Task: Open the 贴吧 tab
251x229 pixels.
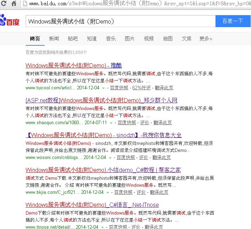Action: 73,39
